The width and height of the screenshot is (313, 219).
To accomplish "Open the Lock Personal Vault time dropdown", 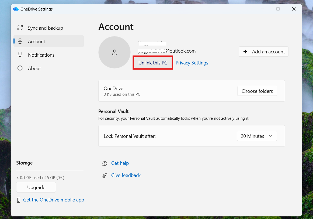I will coord(256,136).
